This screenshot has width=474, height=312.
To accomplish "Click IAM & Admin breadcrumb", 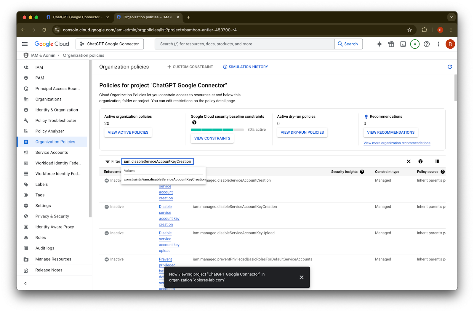I will click(43, 55).
